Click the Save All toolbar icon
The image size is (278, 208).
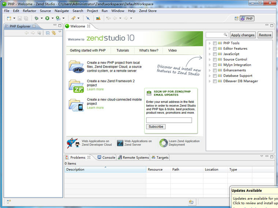pos(26,18)
